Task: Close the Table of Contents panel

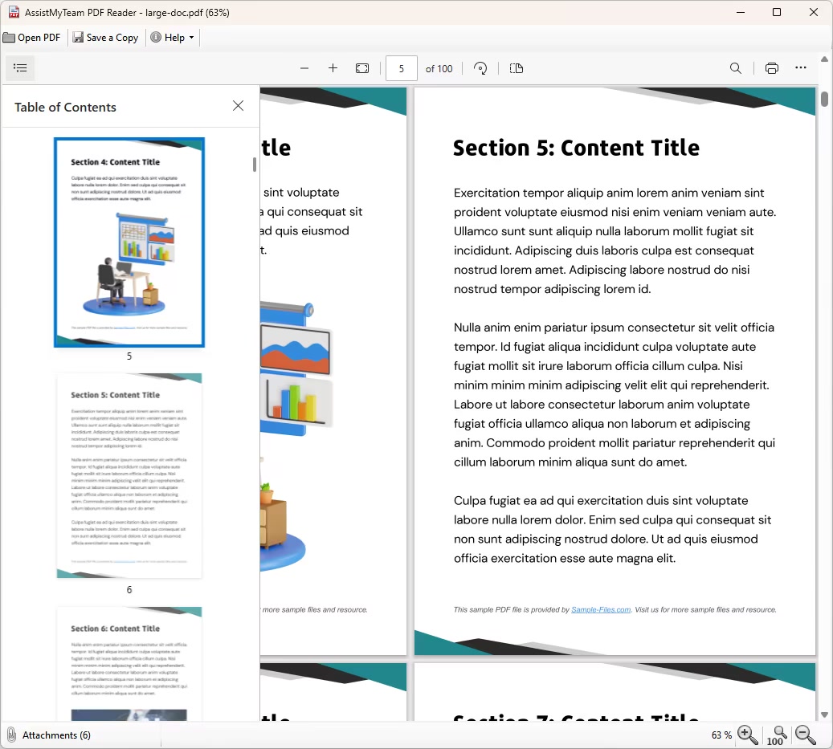Action: 238,106
